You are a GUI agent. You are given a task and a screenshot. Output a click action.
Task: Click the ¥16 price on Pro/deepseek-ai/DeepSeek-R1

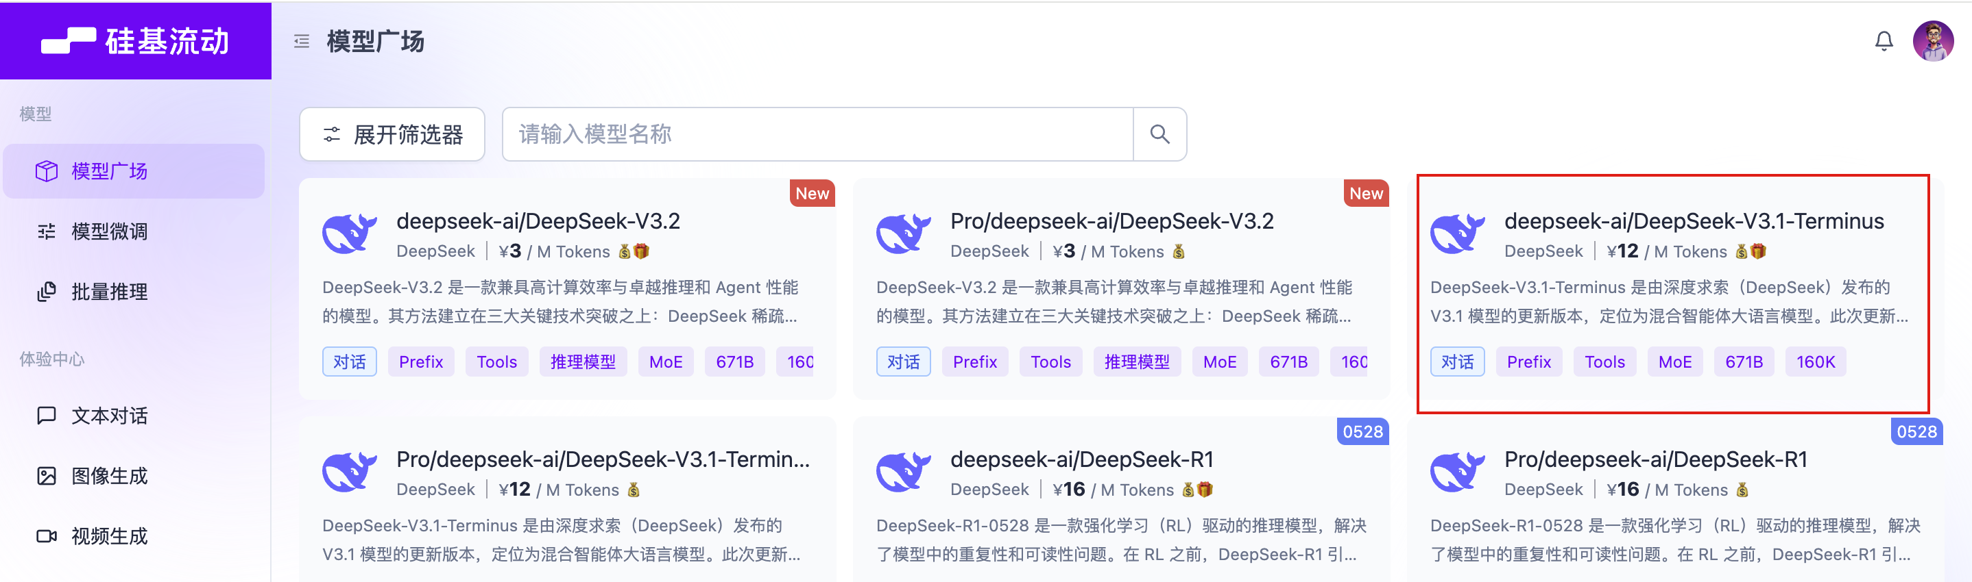tap(1622, 490)
